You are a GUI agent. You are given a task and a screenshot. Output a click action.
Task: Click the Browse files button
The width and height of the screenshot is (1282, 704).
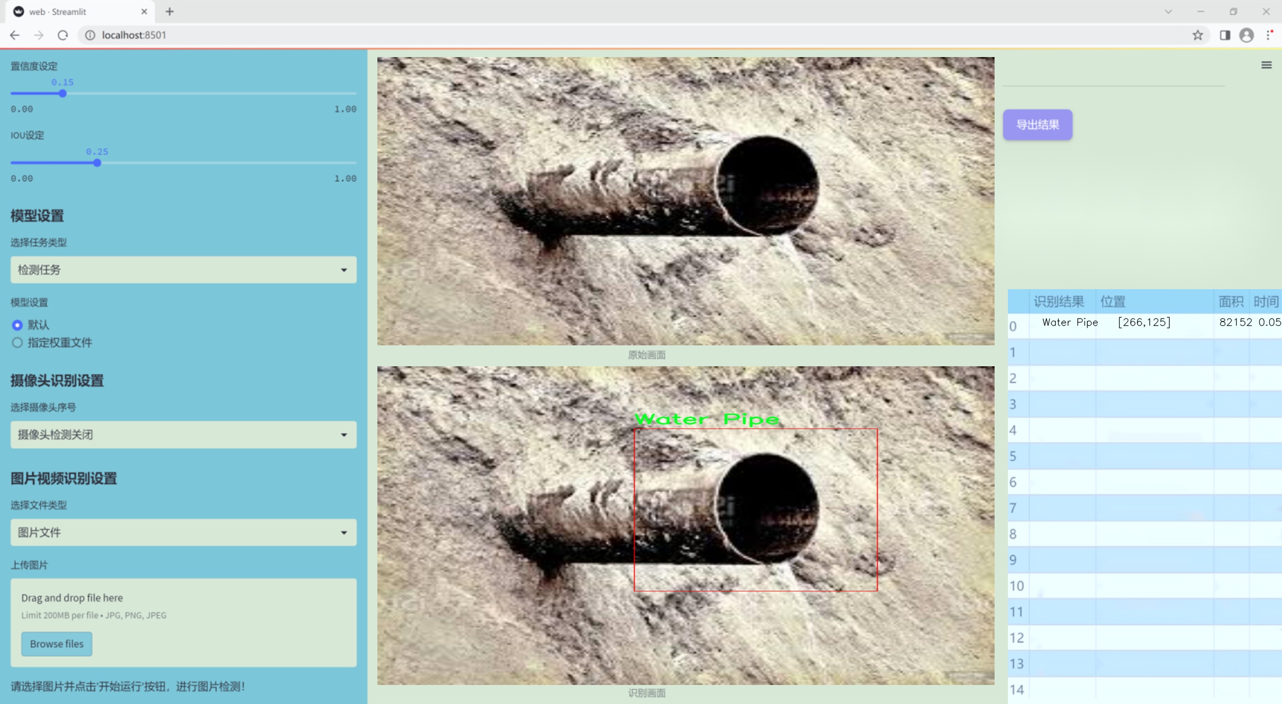56,644
